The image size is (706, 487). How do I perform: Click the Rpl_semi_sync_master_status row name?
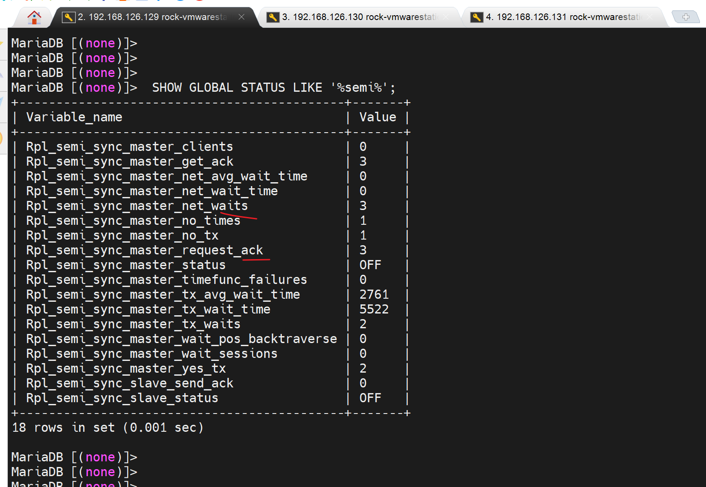click(x=126, y=265)
